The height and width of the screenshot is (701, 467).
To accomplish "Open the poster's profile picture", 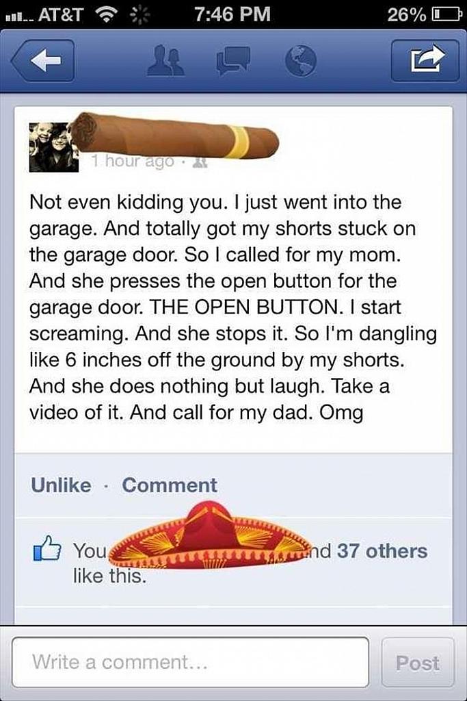I will [x=53, y=146].
